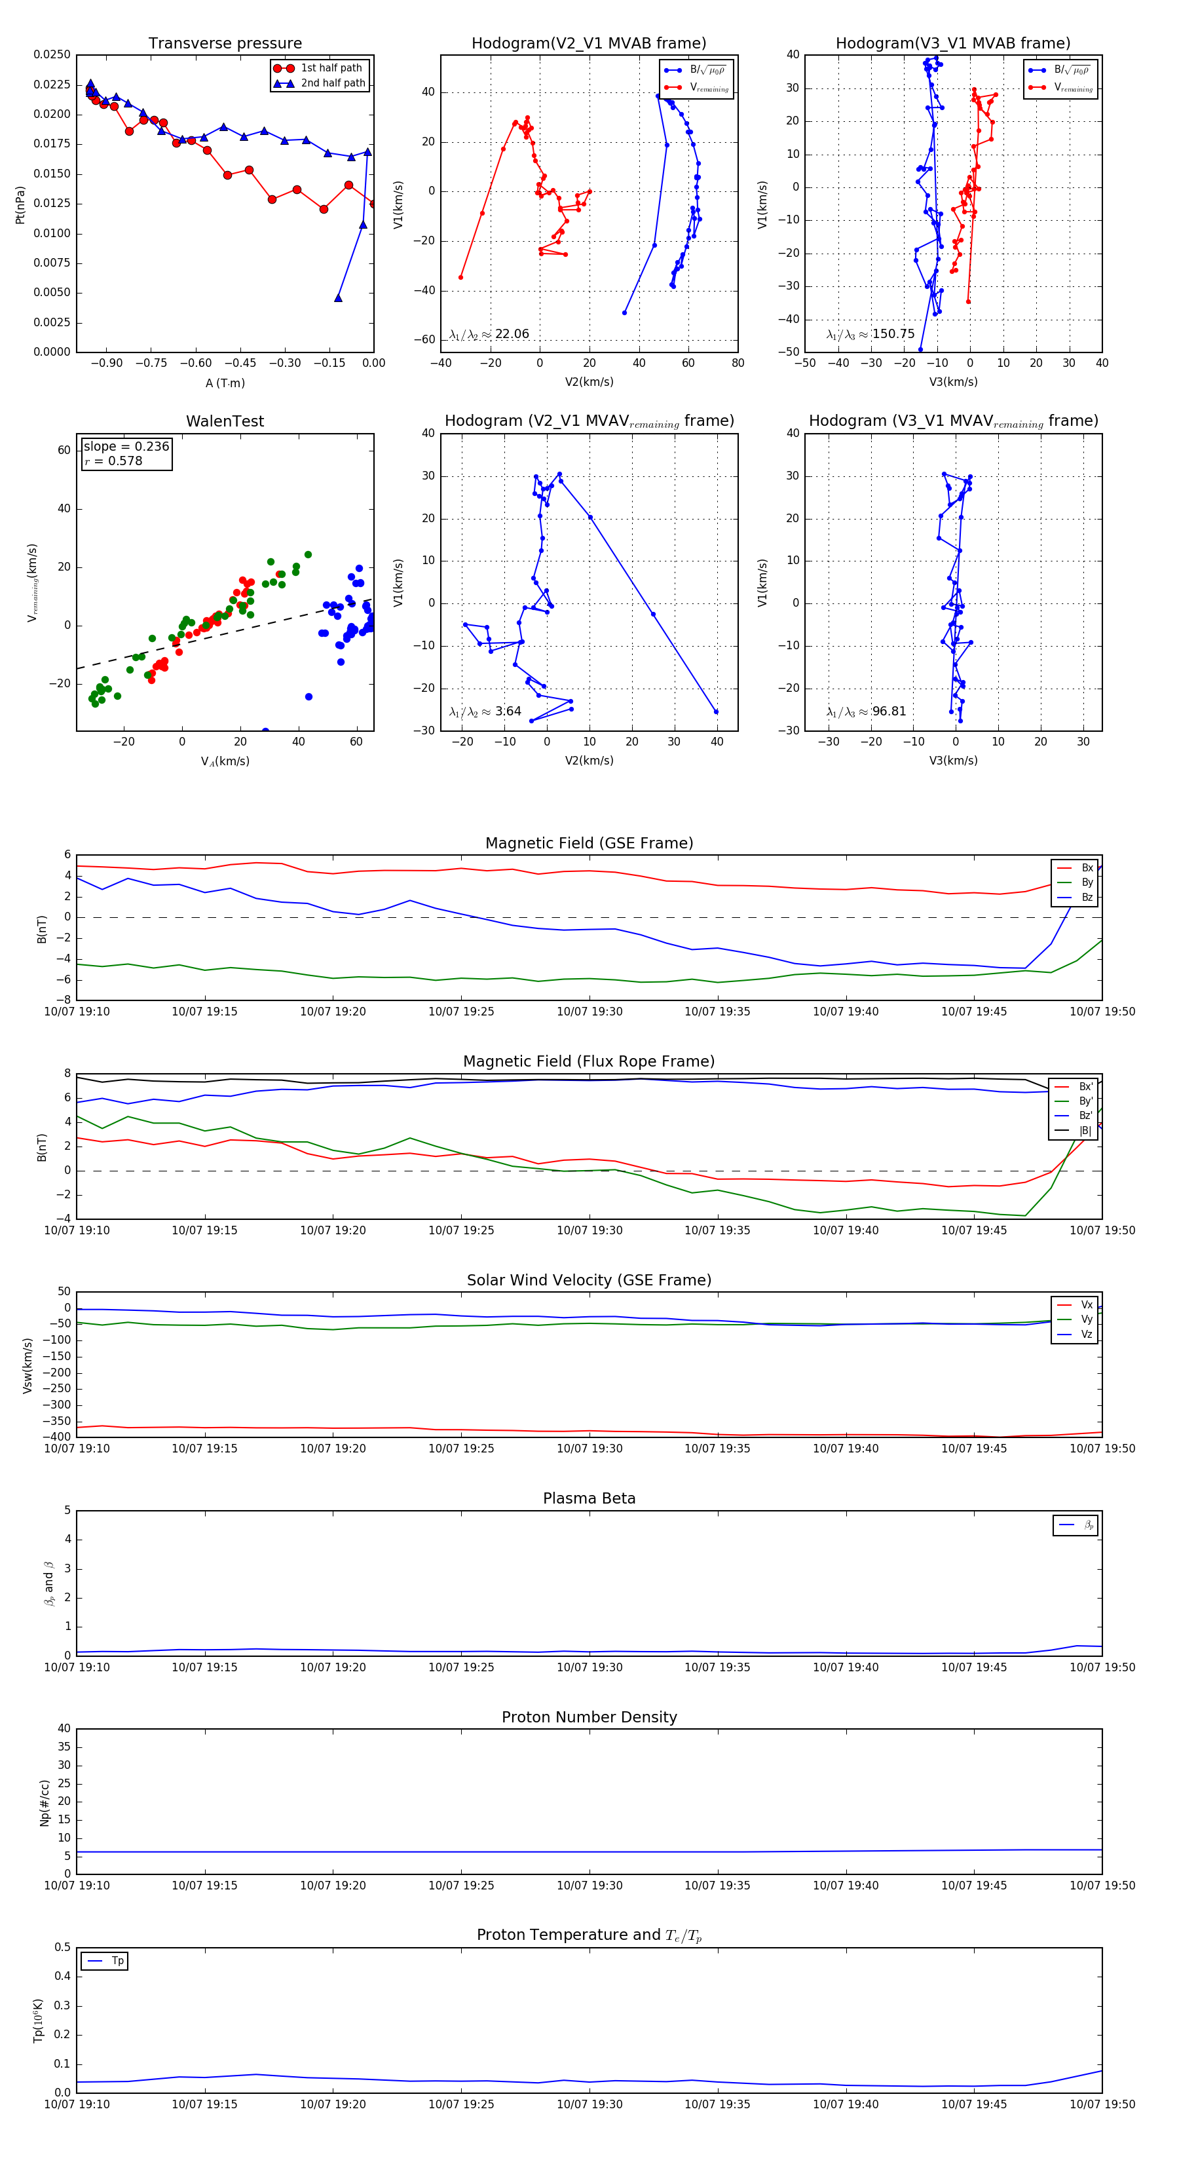Viewport: 1179px width, 2162px height.
Task: Click the 'WalenTest' plot title
Action: click(225, 421)
